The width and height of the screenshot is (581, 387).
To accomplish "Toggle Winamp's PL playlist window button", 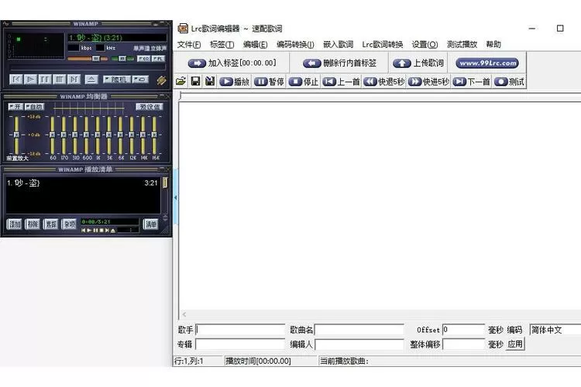I will [x=158, y=59].
